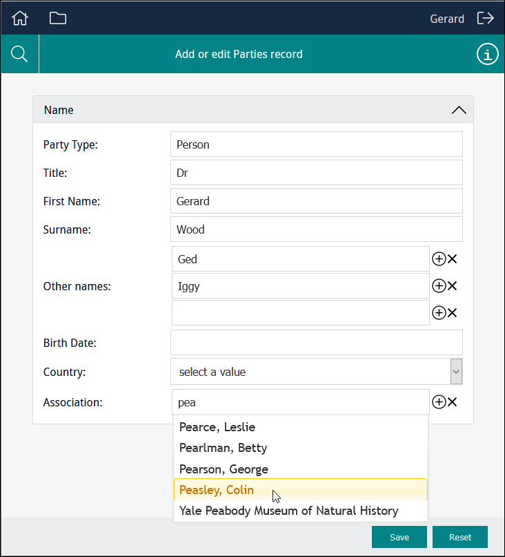Image resolution: width=505 pixels, height=557 pixels.
Task: Open the folder icon in the header
Action: pyautogui.click(x=58, y=18)
